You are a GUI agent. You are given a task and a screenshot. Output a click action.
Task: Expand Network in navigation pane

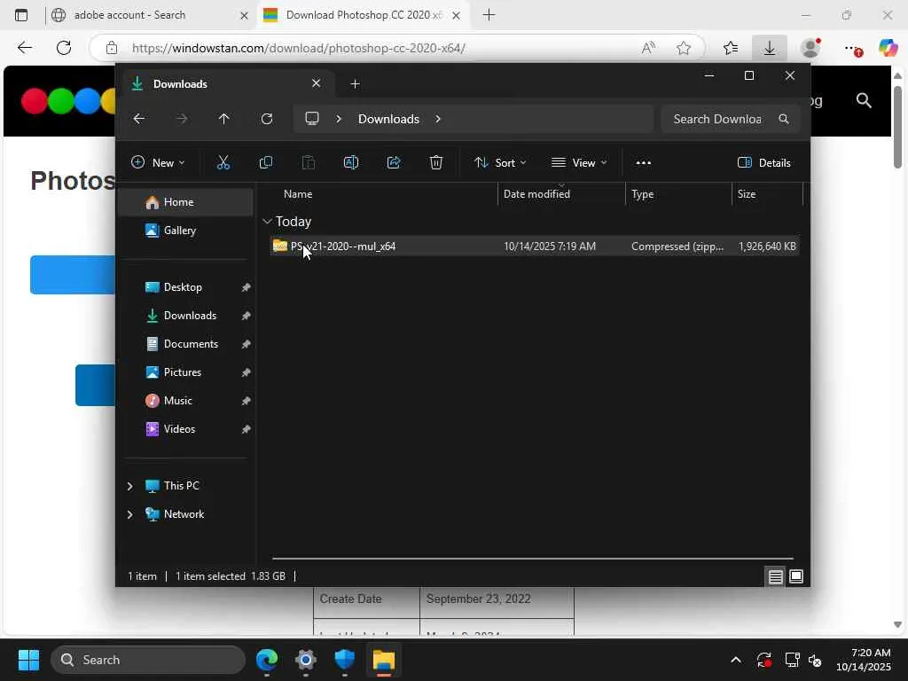point(129,514)
